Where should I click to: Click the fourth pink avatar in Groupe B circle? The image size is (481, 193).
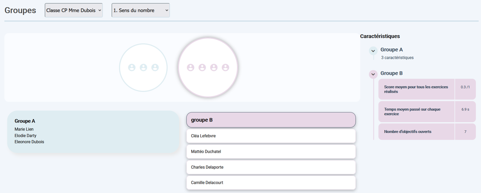226,67
